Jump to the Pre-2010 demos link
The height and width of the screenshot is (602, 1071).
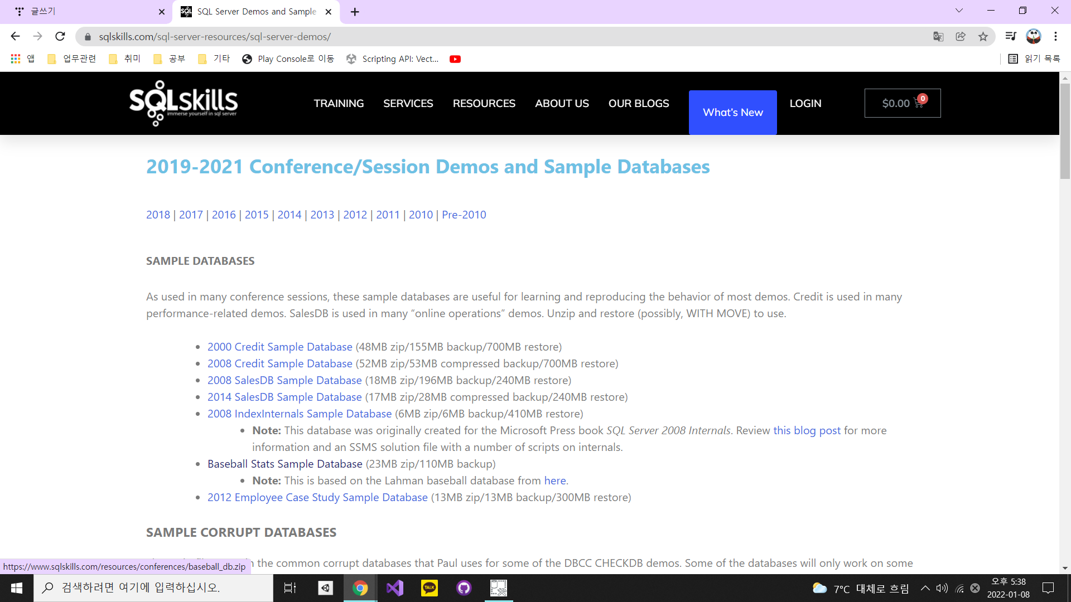click(464, 215)
